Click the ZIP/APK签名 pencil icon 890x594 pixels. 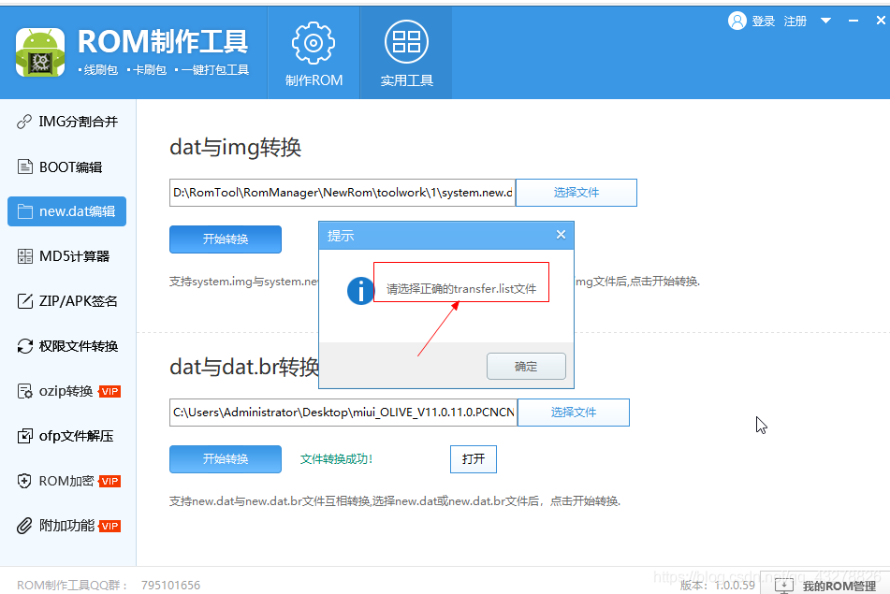click(25, 301)
